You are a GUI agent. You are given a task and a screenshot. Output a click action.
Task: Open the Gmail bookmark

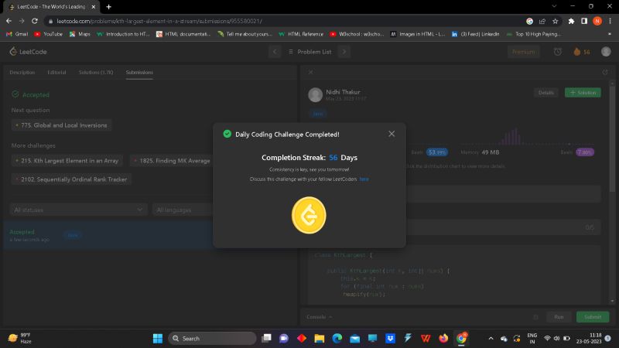click(17, 34)
